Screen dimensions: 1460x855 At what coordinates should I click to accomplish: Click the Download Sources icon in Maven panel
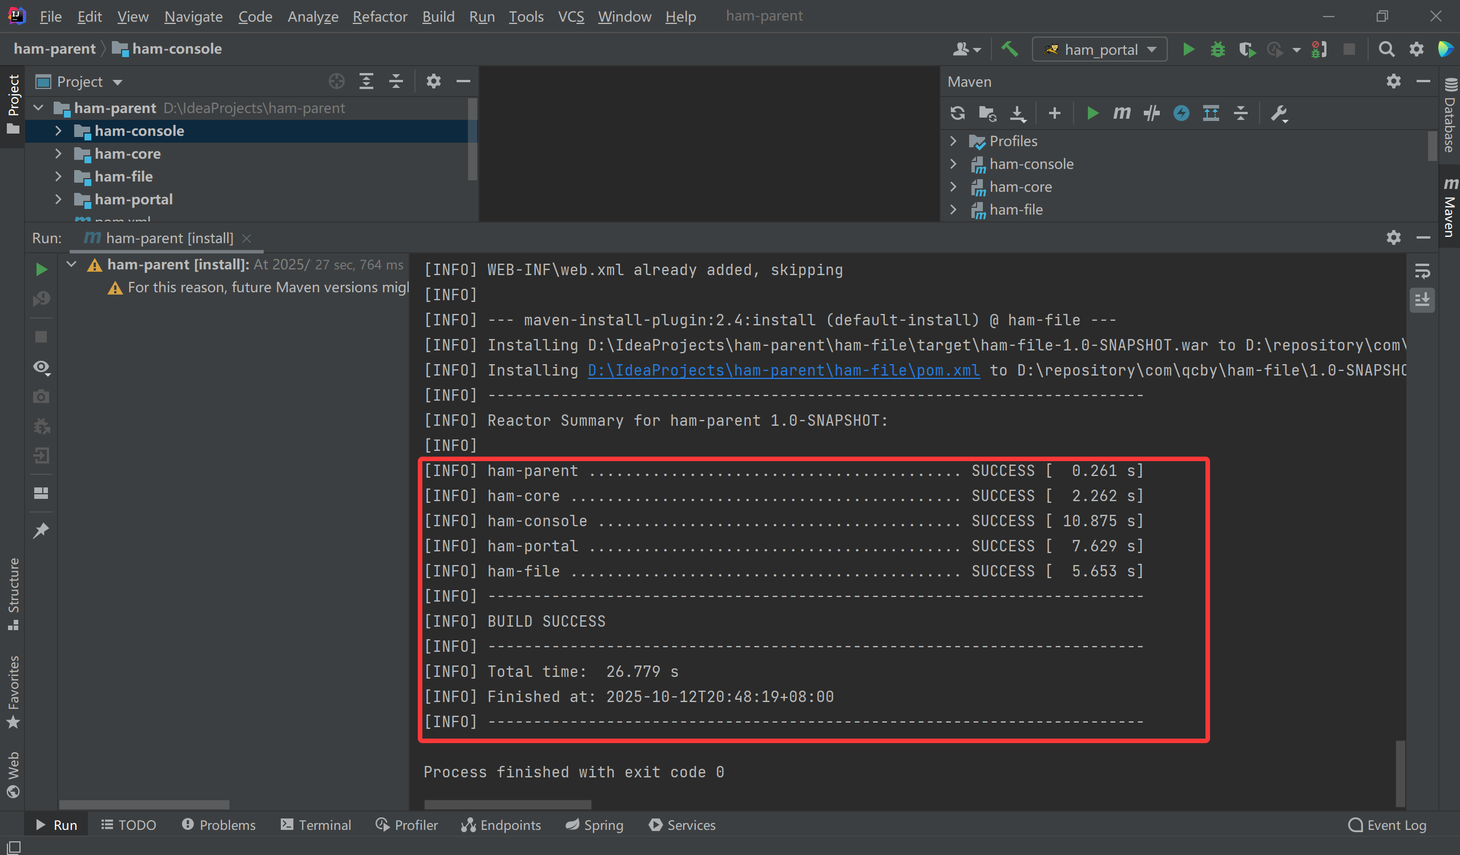[1017, 113]
